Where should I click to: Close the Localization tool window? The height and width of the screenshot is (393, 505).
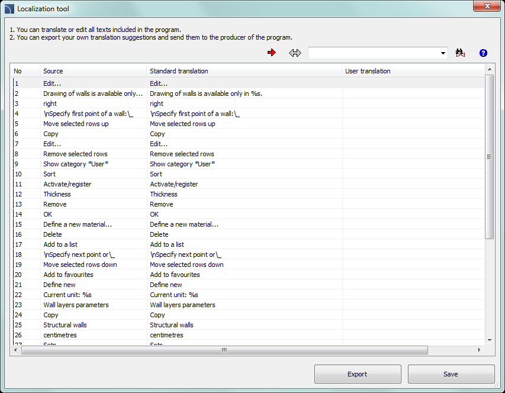coord(487,6)
